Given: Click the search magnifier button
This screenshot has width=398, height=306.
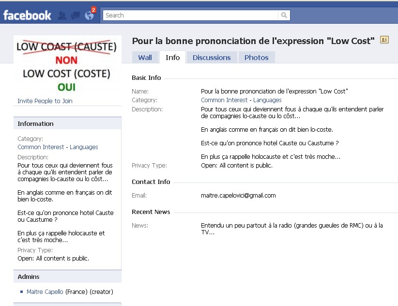Looking at the screenshot, I should [x=284, y=15].
